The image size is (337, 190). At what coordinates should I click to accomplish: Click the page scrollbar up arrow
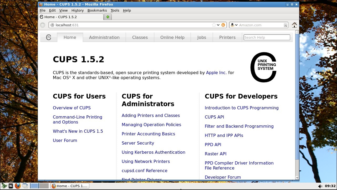pyautogui.click(x=297, y=32)
